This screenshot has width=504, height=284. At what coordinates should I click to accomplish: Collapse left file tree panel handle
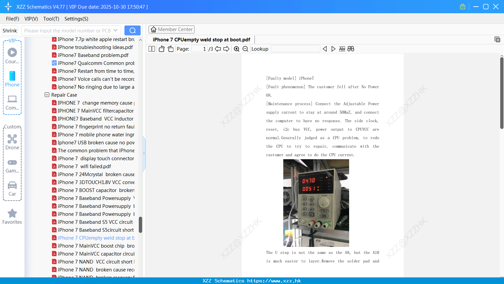tap(144, 153)
